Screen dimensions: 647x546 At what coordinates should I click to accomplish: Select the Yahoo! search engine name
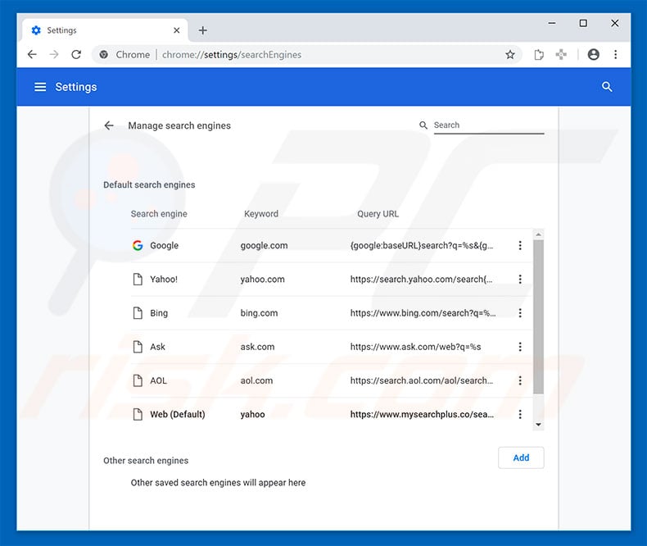[164, 280]
